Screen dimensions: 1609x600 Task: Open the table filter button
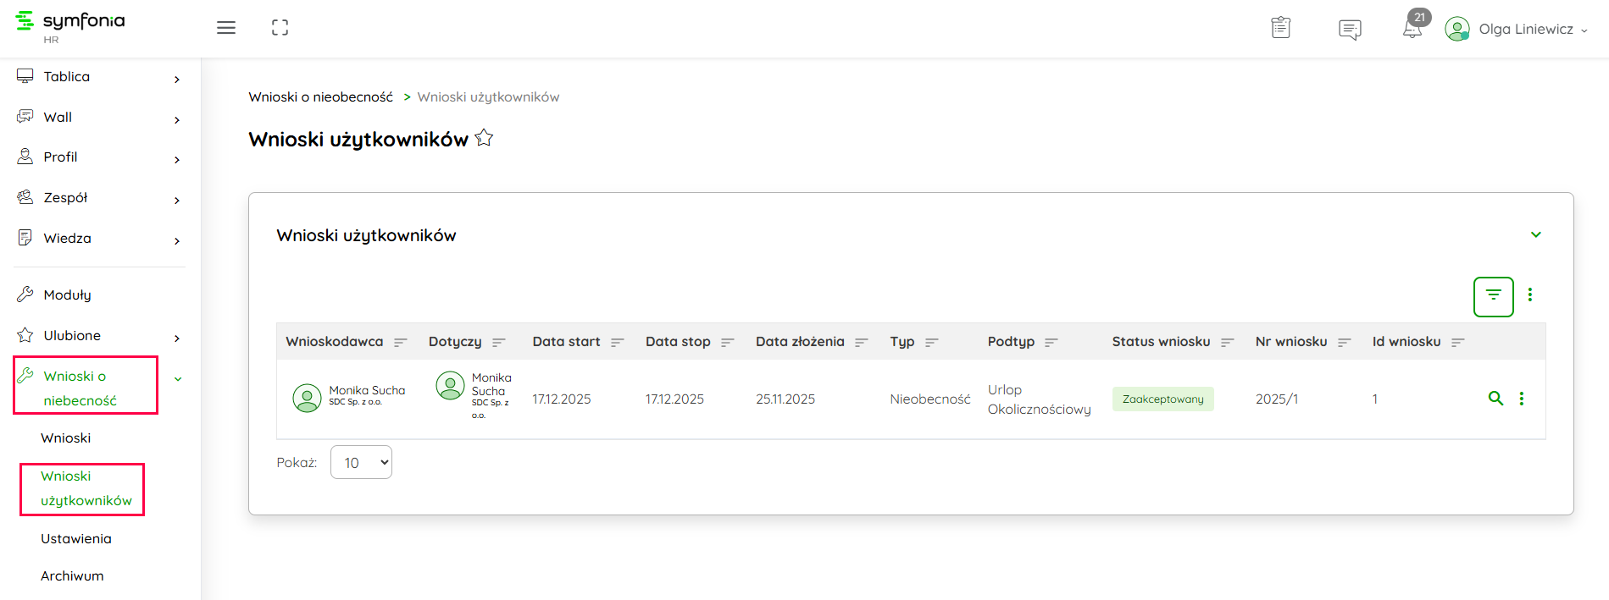[x=1493, y=296]
